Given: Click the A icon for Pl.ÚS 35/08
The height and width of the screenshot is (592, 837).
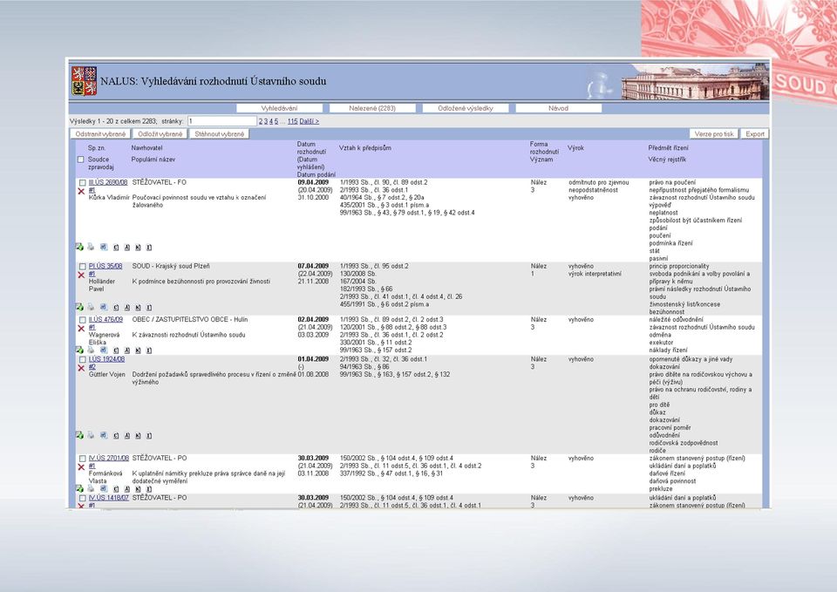Looking at the screenshot, I should point(127,308).
